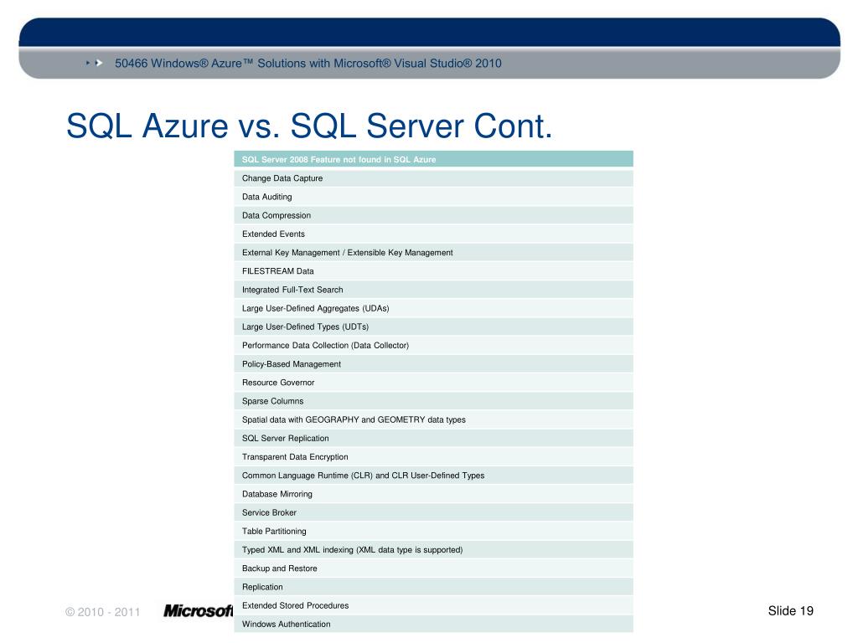Select the 'Database Mirroring' row
The width and height of the screenshot is (858, 643).
pos(433,494)
